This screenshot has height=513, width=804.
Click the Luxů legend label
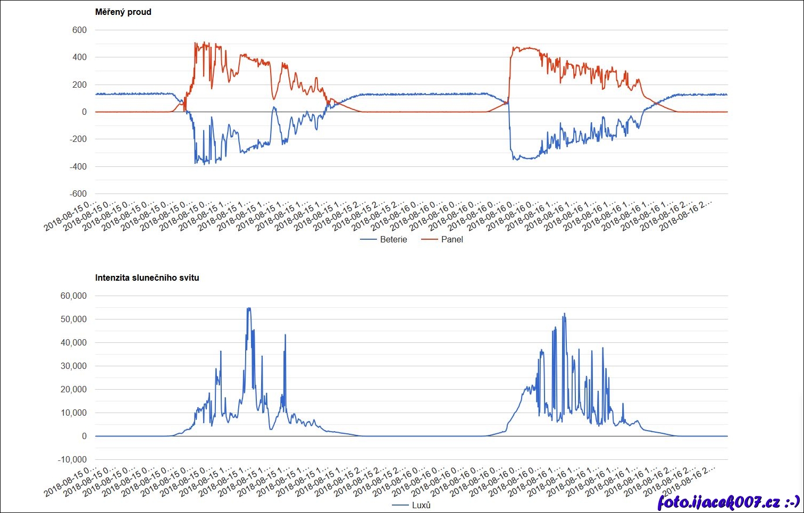tap(421, 505)
